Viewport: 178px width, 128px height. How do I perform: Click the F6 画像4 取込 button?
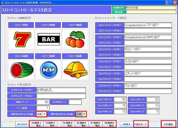coord(81,124)
